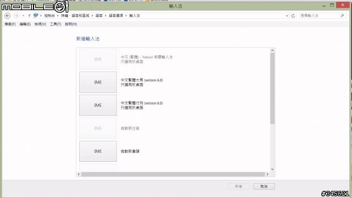
Task: Click the horizontal scroll right arrow
Action: pos(267,174)
